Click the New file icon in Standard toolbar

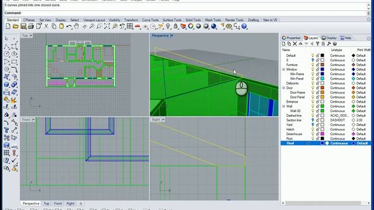click(8, 26)
